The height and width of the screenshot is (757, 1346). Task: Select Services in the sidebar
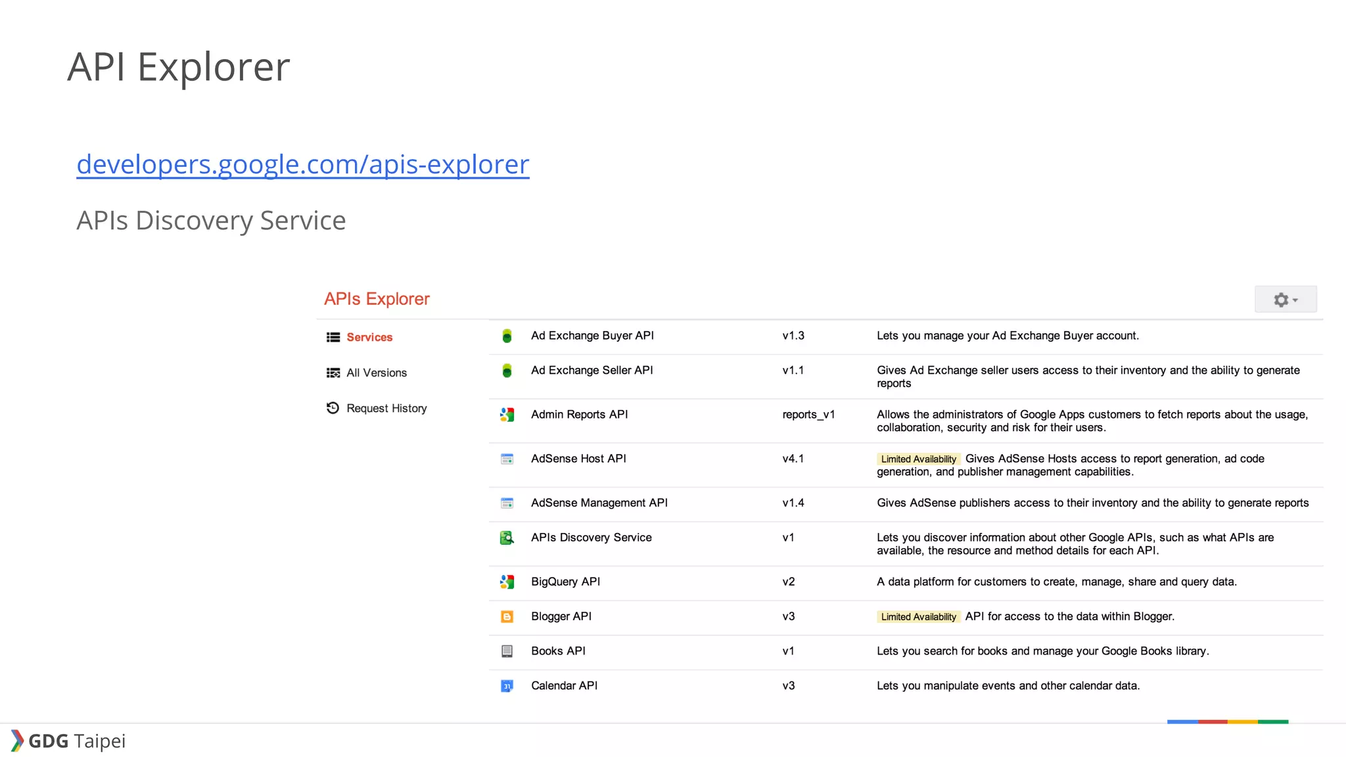coord(369,337)
